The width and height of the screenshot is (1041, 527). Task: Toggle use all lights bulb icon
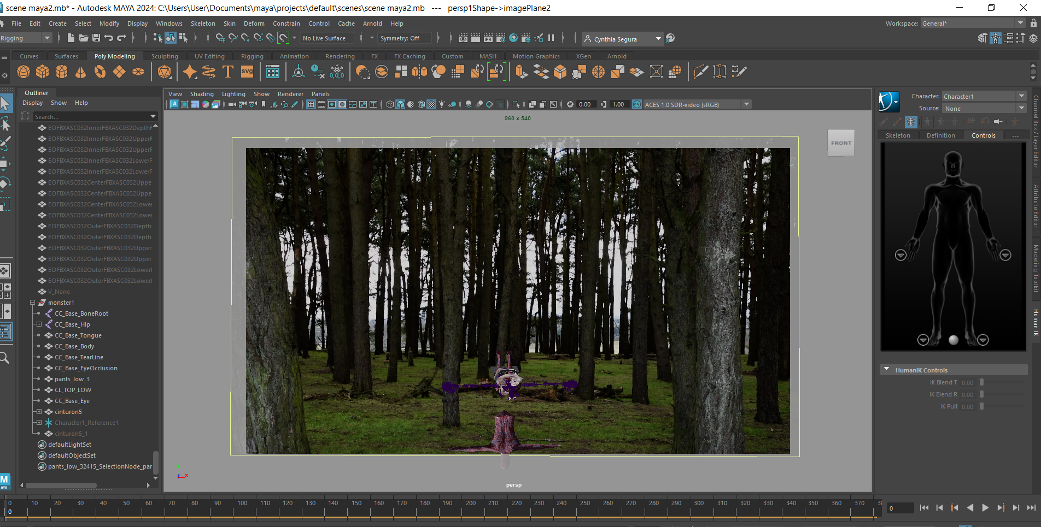[x=442, y=104]
